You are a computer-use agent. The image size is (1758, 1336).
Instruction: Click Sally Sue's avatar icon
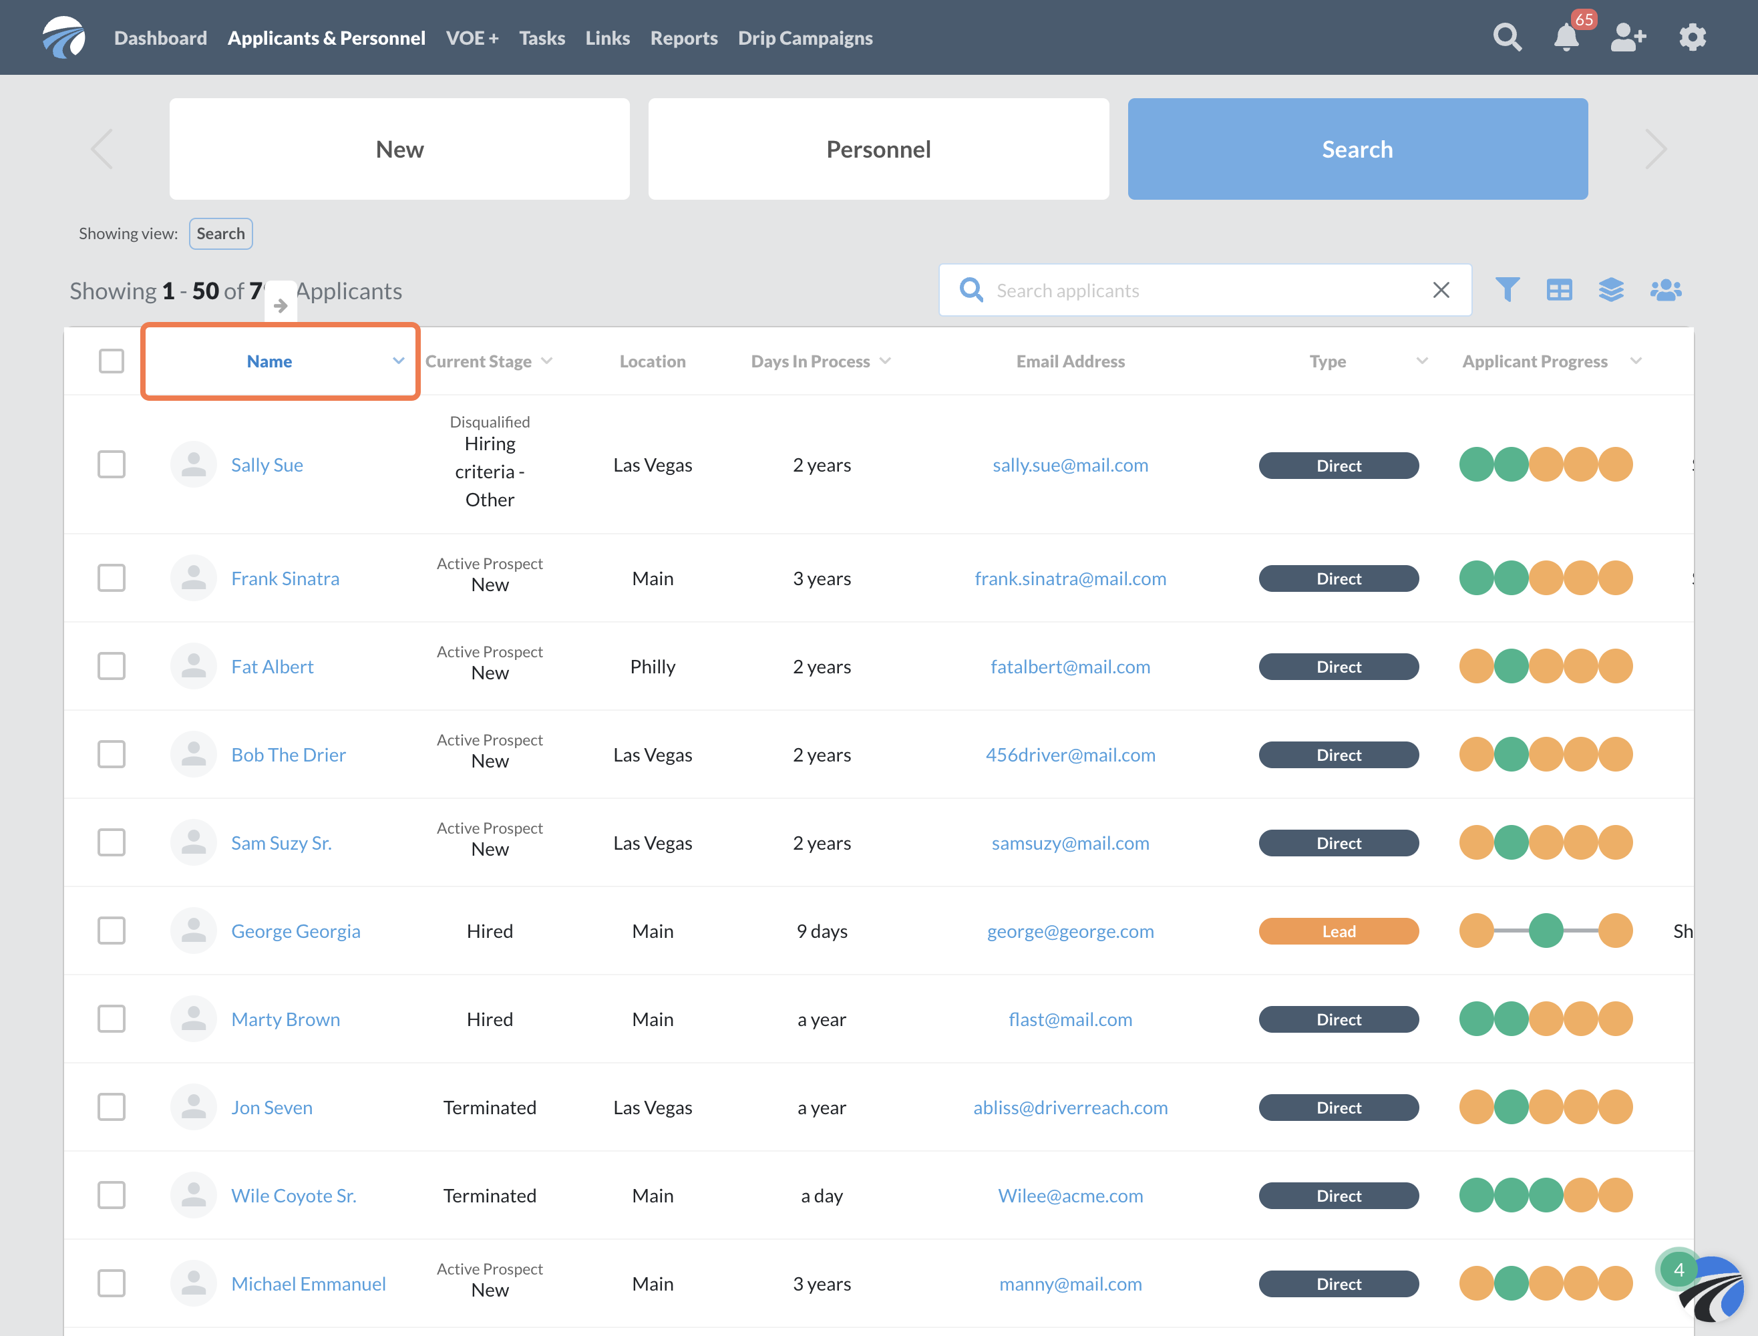pyautogui.click(x=193, y=464)
